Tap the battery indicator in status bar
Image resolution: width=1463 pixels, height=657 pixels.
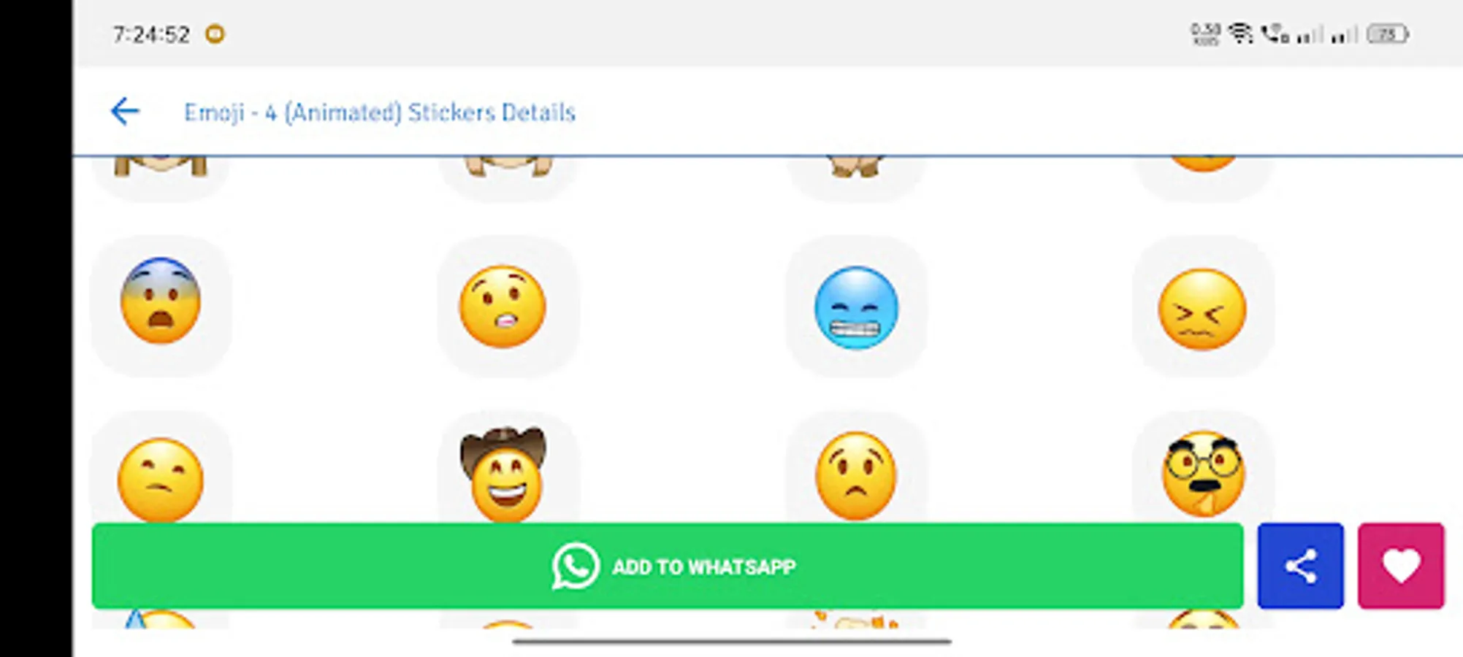(1388, 34)
